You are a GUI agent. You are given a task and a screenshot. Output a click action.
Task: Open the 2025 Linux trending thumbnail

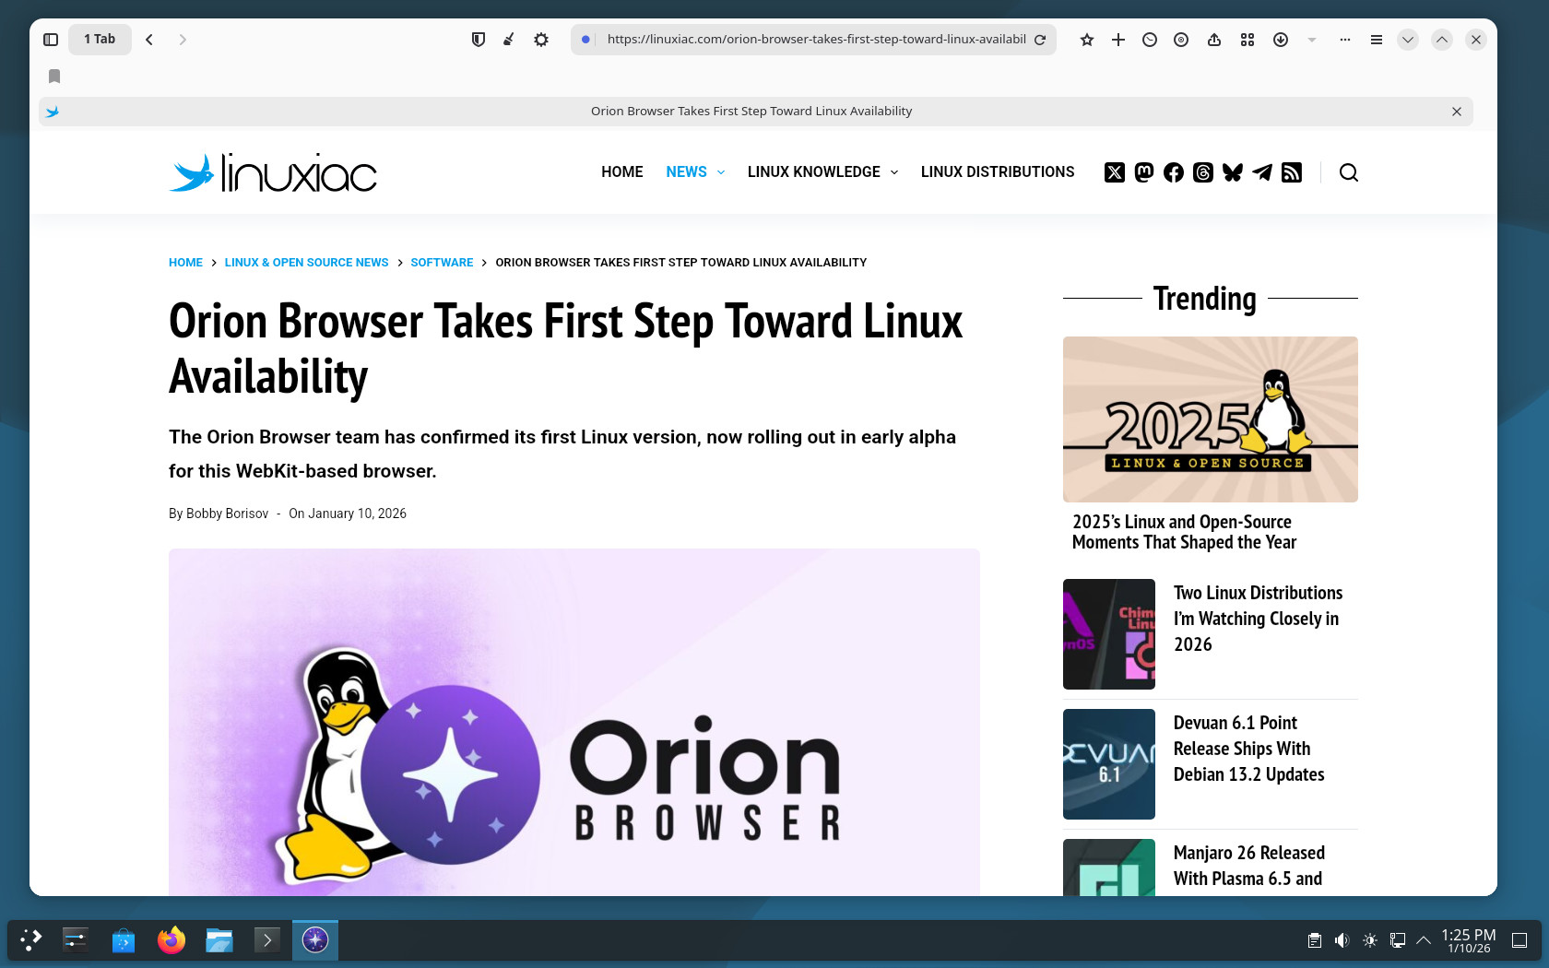(1210, 419)
